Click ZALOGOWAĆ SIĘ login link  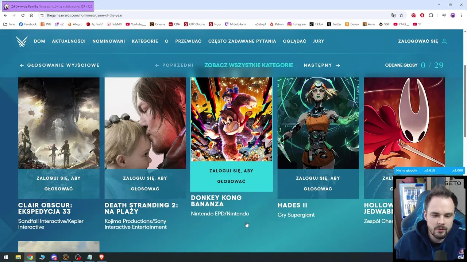(418, 41)
